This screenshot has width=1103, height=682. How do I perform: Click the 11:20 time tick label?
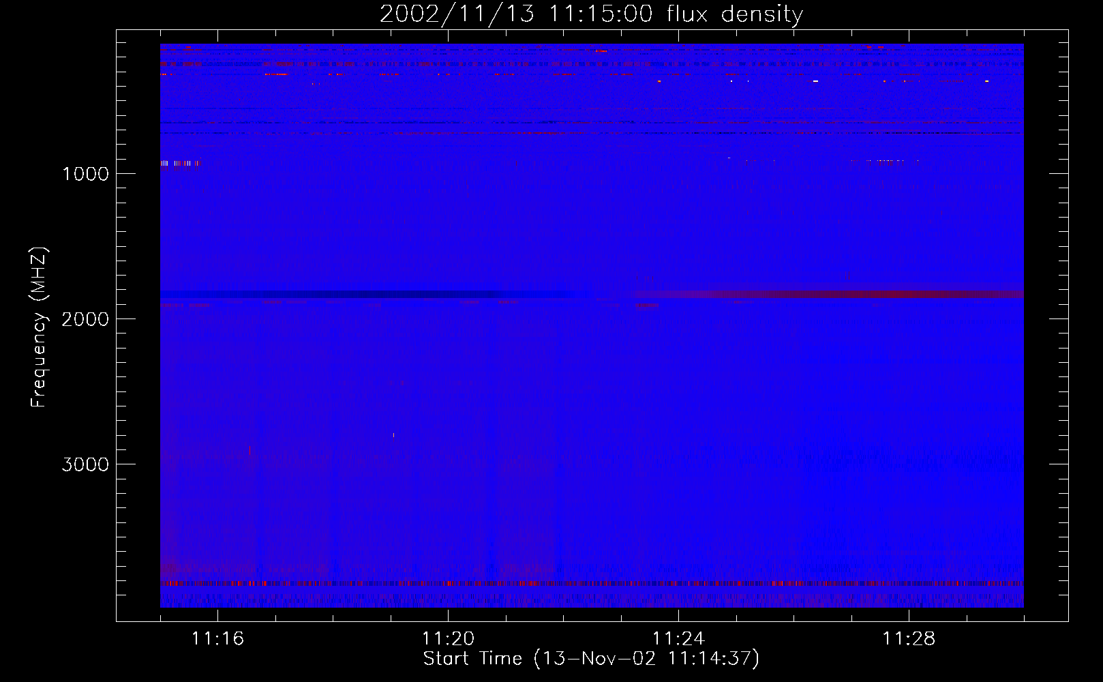click(448, 639)
